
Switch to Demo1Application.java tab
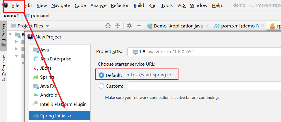coord(178,26)
